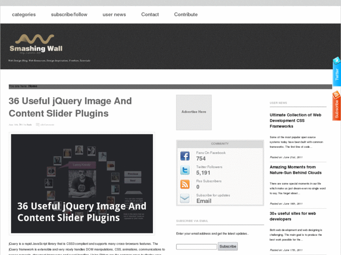Click the tagline under Smashing Wall logo
Viewport: 341px width, 255px height.
(x=49, y=60)
